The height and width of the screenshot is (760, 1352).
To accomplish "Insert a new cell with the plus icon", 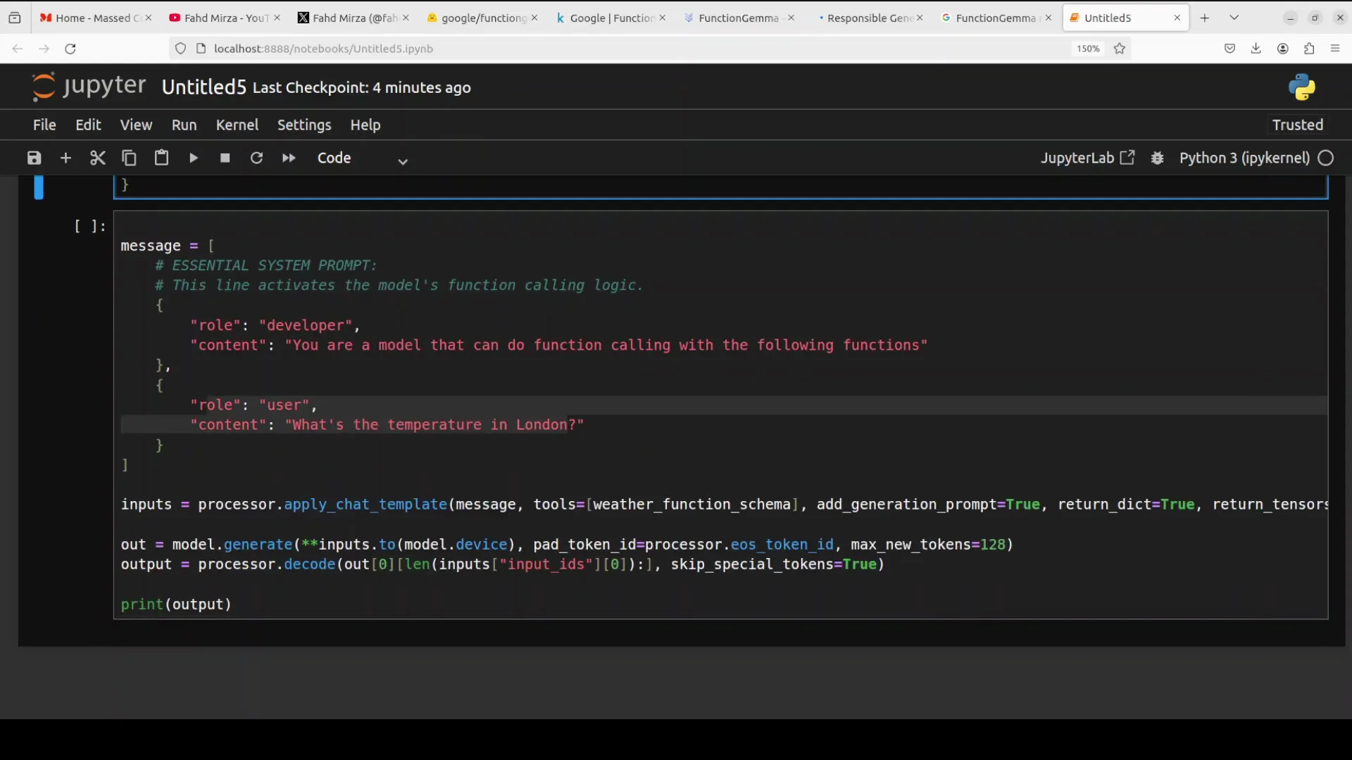I will pyautogui.click(x=65, y=158).
